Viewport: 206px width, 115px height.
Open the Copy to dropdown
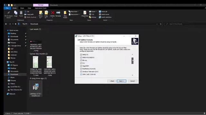coord(46,17)
